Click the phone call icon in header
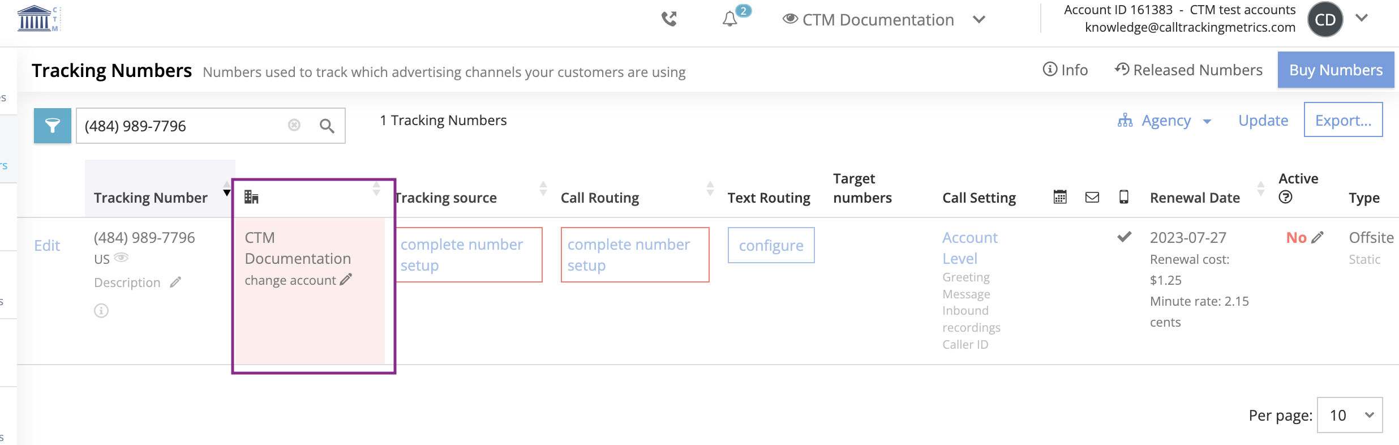1399x445 pixels. click(669, 19)
